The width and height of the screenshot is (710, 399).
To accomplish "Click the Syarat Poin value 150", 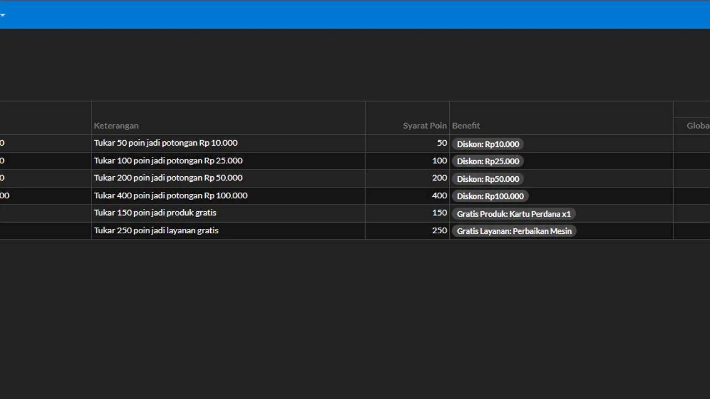I will [440, 213].
